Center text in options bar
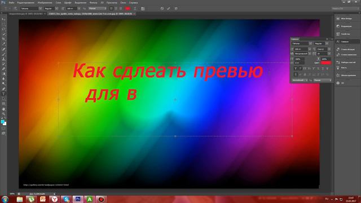The image size is (361, 203). [x=116, y=8]
